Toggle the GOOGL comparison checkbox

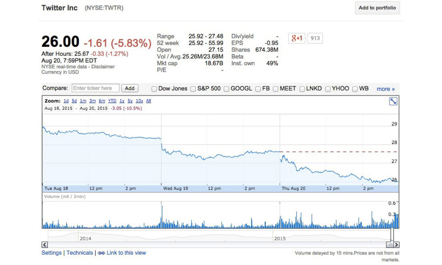click(x=227, y=89)
